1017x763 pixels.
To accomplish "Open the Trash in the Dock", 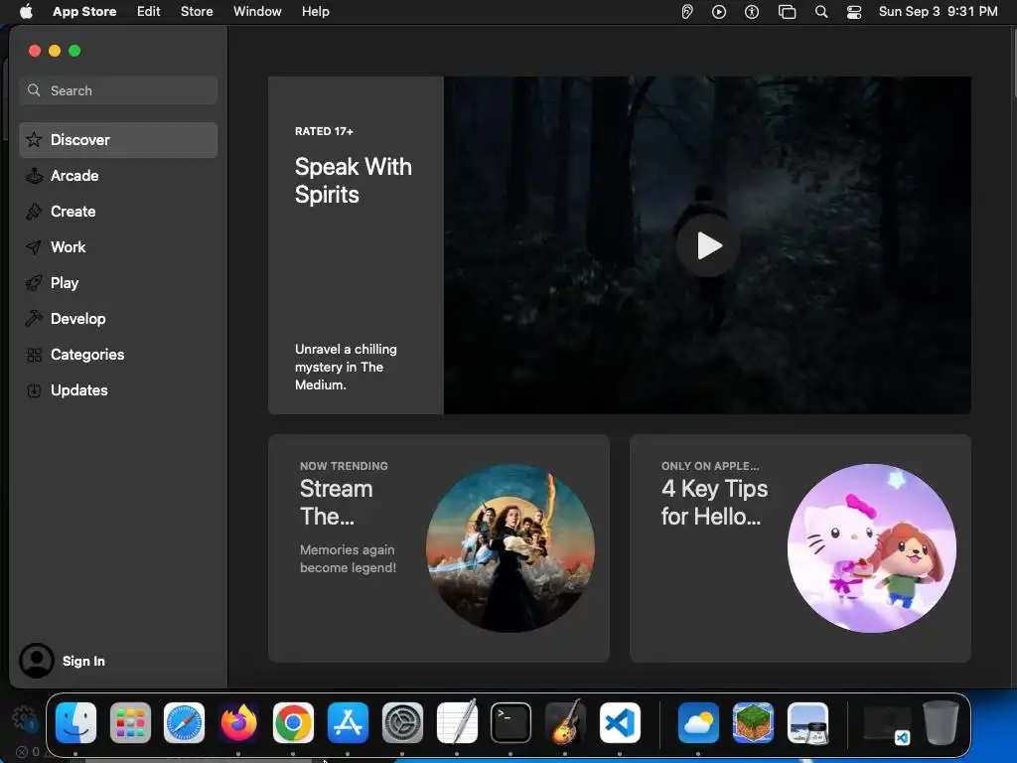I will click(x=942, y=722).
